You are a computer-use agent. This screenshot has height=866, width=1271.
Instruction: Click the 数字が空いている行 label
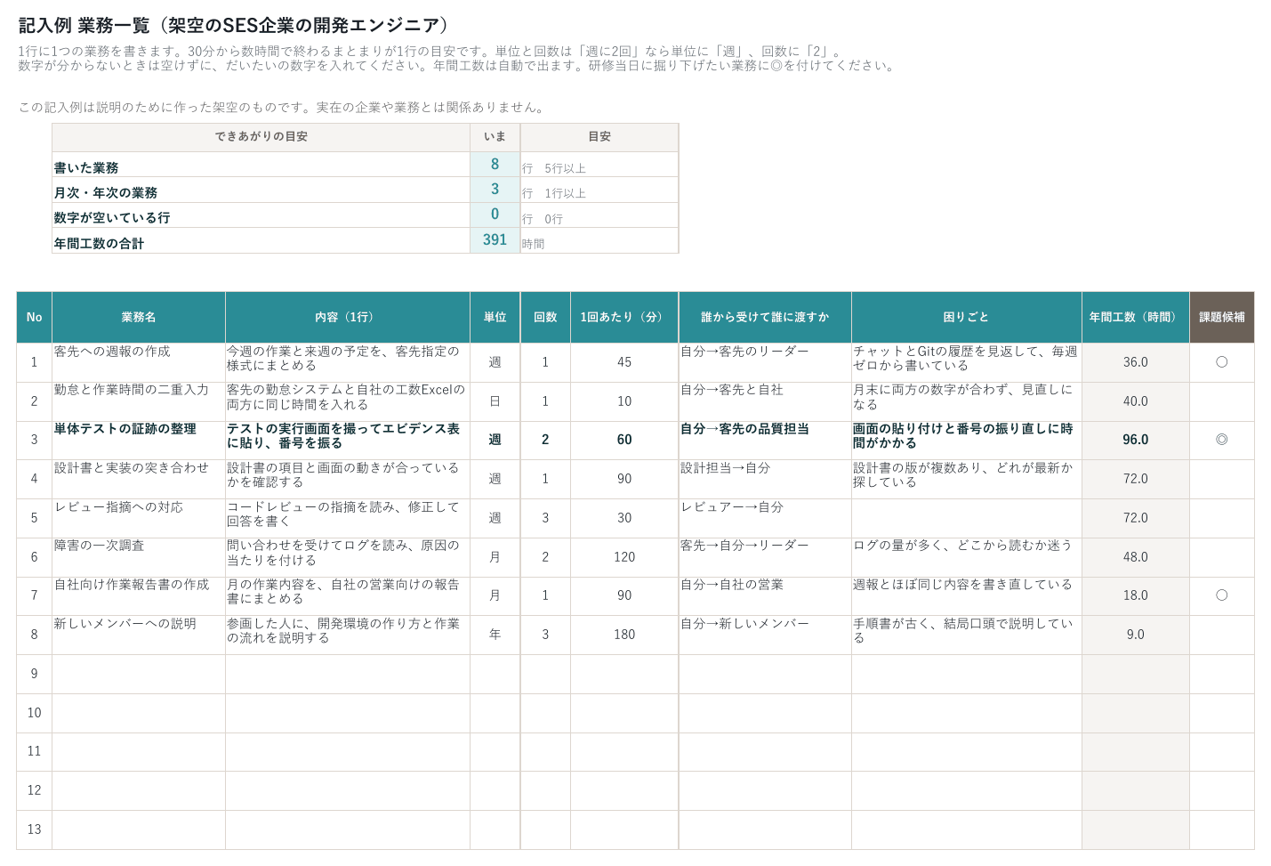tap(112, 218)
